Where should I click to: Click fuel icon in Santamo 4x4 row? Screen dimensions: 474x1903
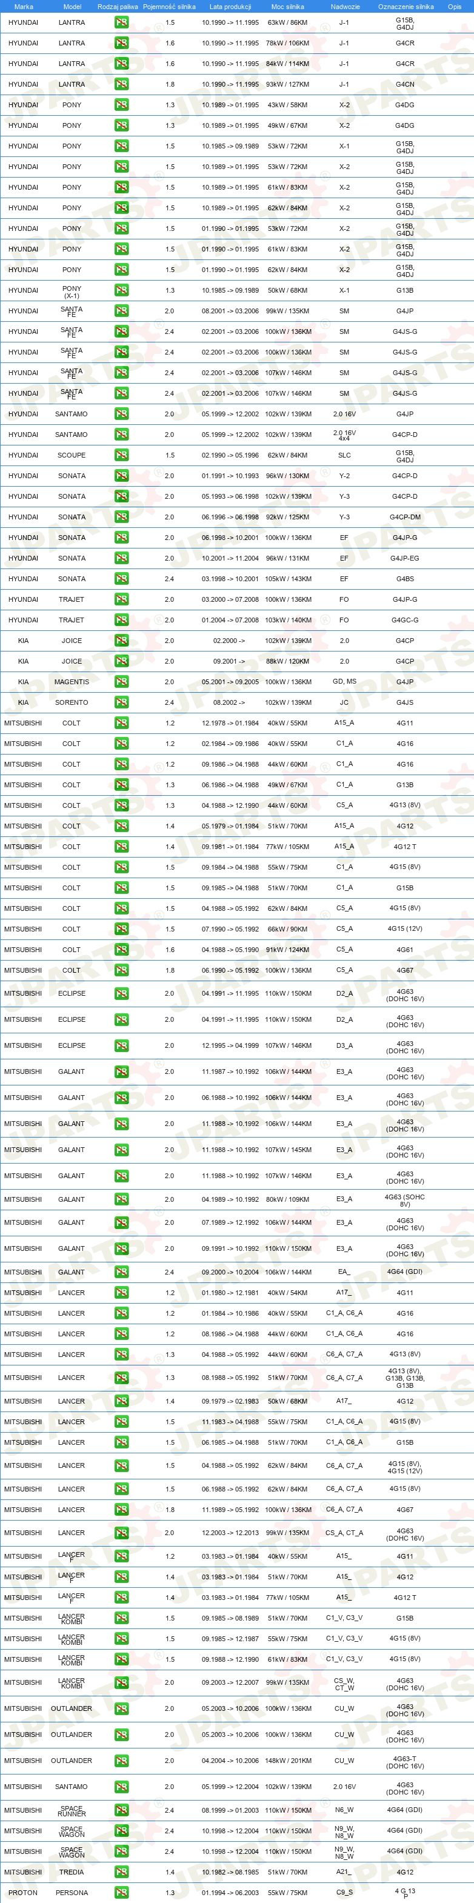point(122,435)
